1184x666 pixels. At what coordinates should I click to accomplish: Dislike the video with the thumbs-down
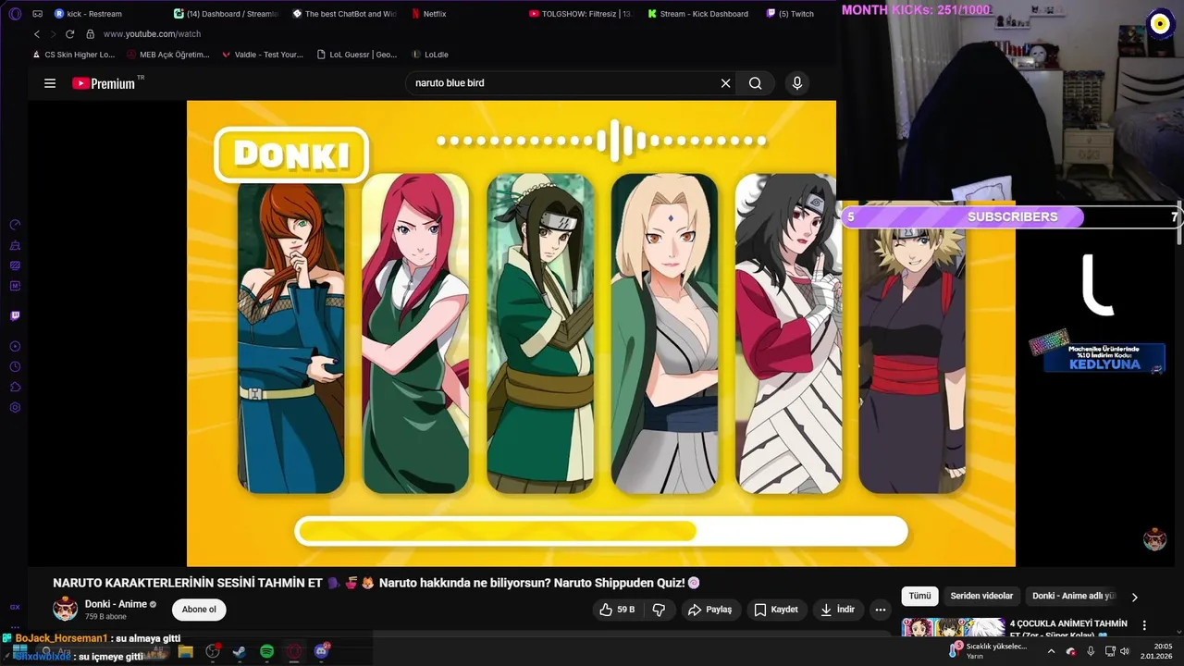659,610
